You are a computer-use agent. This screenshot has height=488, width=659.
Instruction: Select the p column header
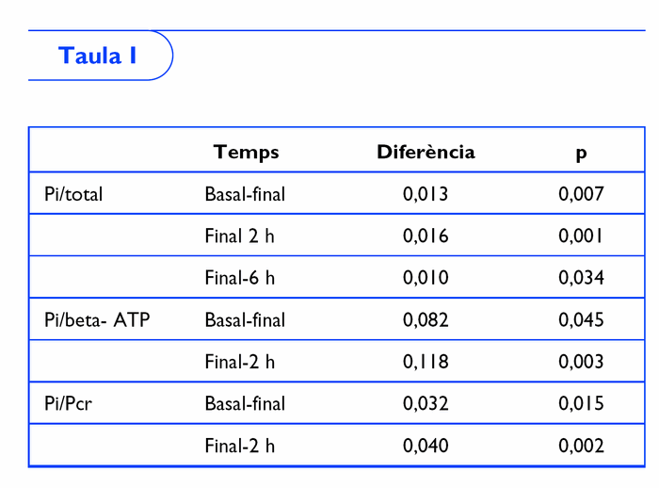click(581, 153)
